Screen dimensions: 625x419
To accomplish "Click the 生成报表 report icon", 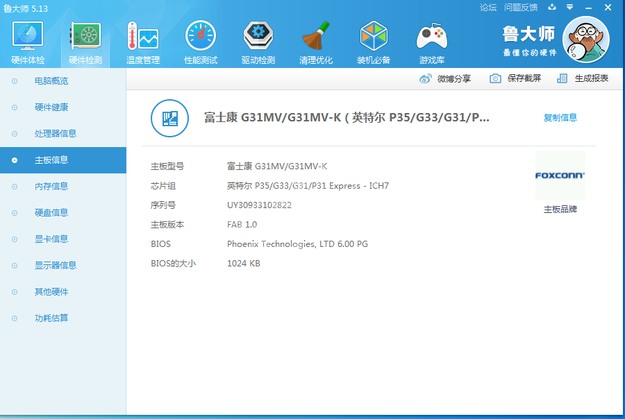I will pos(562,78).
